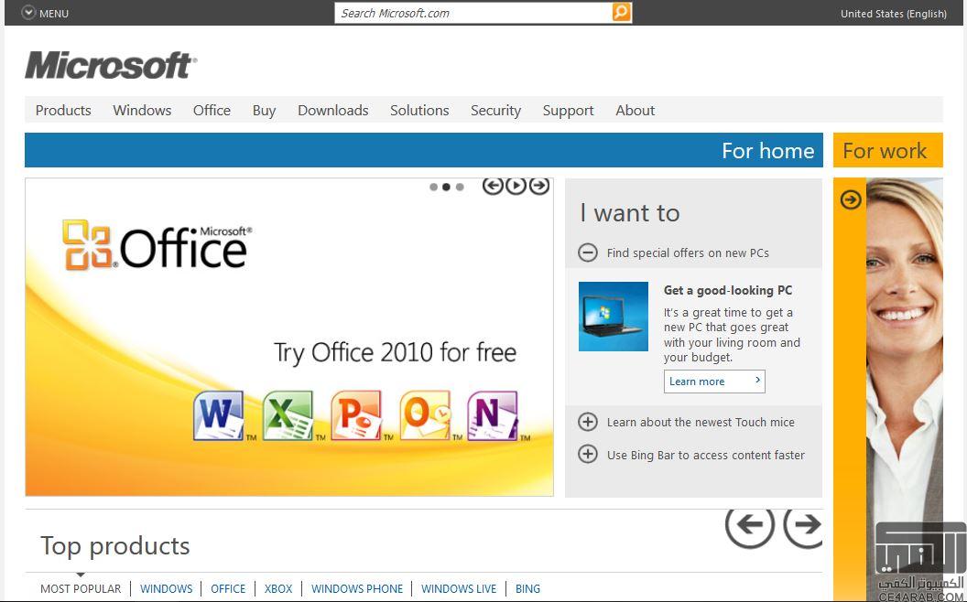The image size is (967, 602).
Task: Go to the previous banner slide
Action: click(493, 185)
